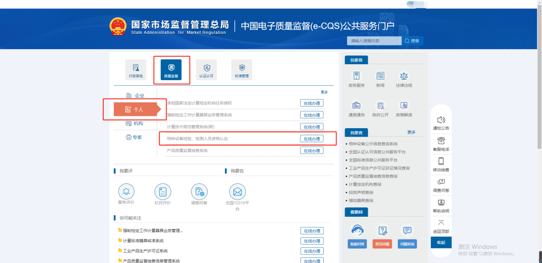Image resolution: width=542 pixels, height=263 pixels.
Task: Click the 政务服务 icon
Action: point(356,77)
